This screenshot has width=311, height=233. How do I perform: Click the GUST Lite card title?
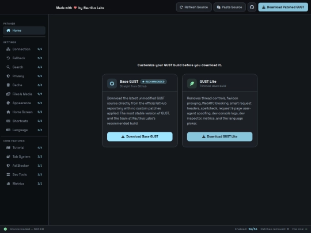(x=208, y=82)
